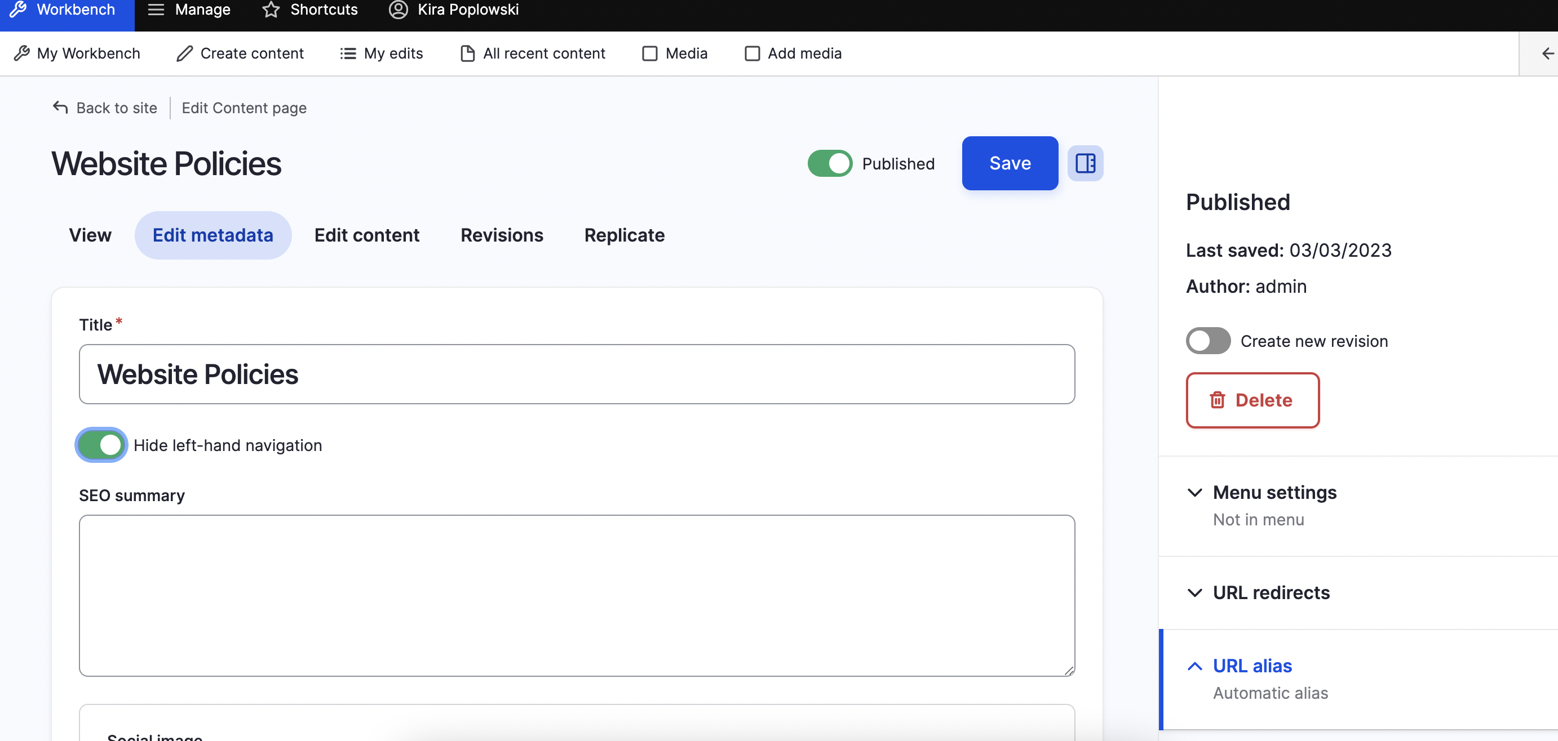Viewport: 1558px width, 741px height.
Task: Expand the URL redirects section
Action: (1273, 593)
